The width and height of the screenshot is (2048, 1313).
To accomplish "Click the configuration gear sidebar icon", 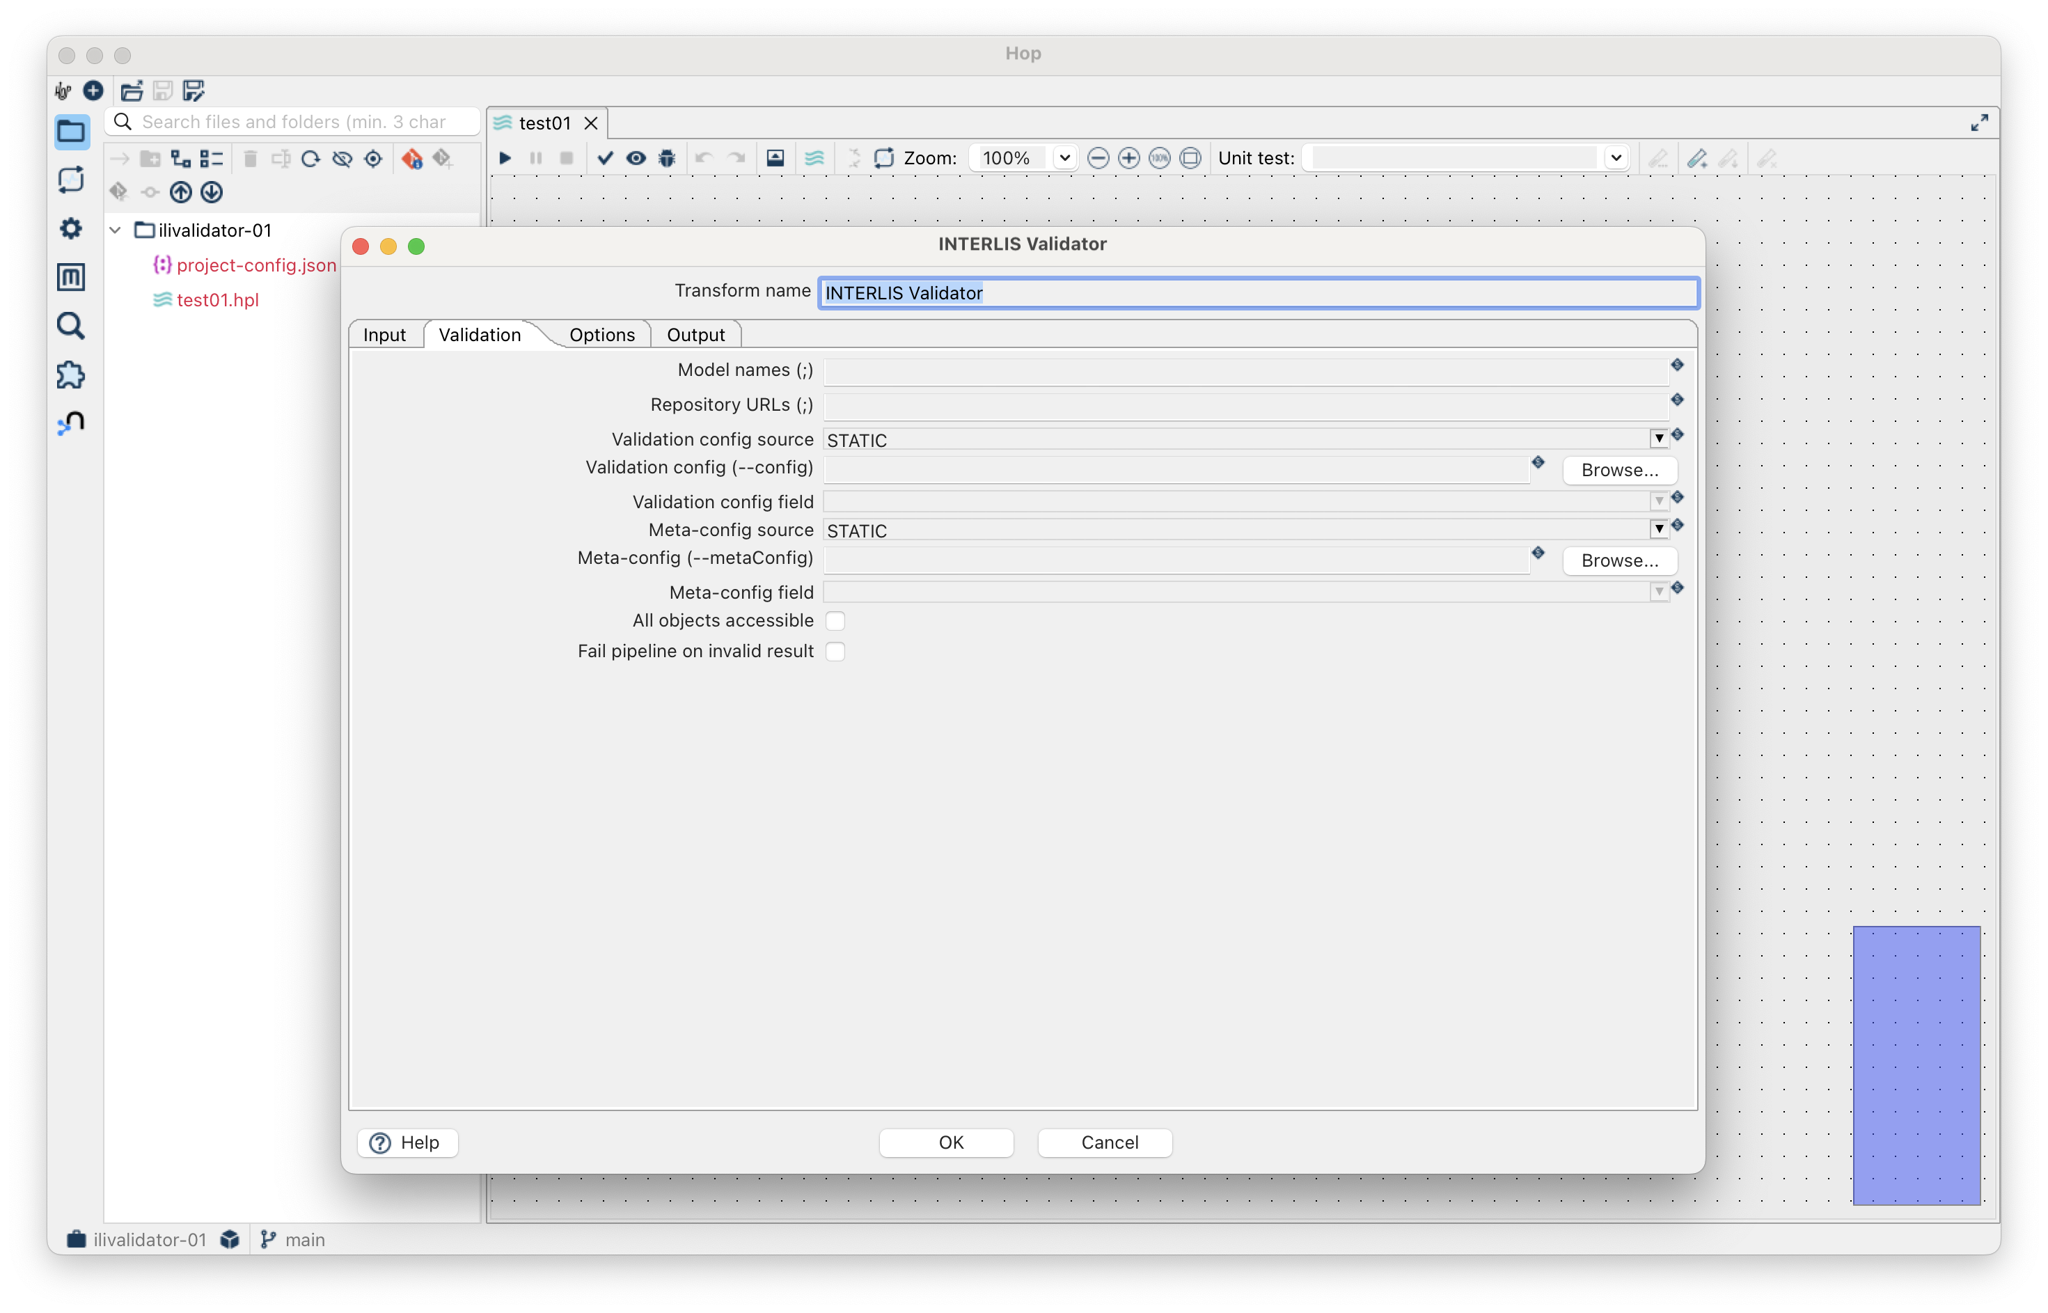I will click(71, 228).
